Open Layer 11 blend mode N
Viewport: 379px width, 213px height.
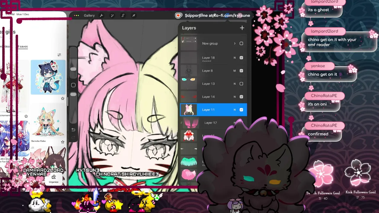click(x=235, y=110)
